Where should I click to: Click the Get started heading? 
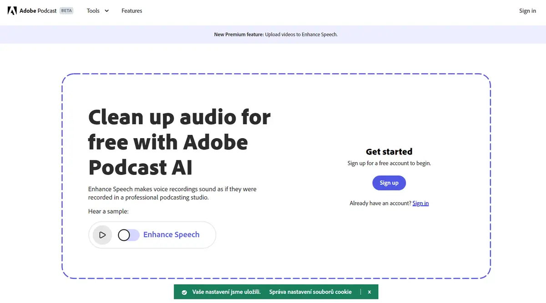coord(389,152)
